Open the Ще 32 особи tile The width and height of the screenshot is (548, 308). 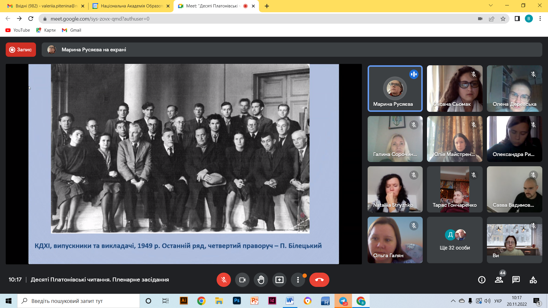455,240
